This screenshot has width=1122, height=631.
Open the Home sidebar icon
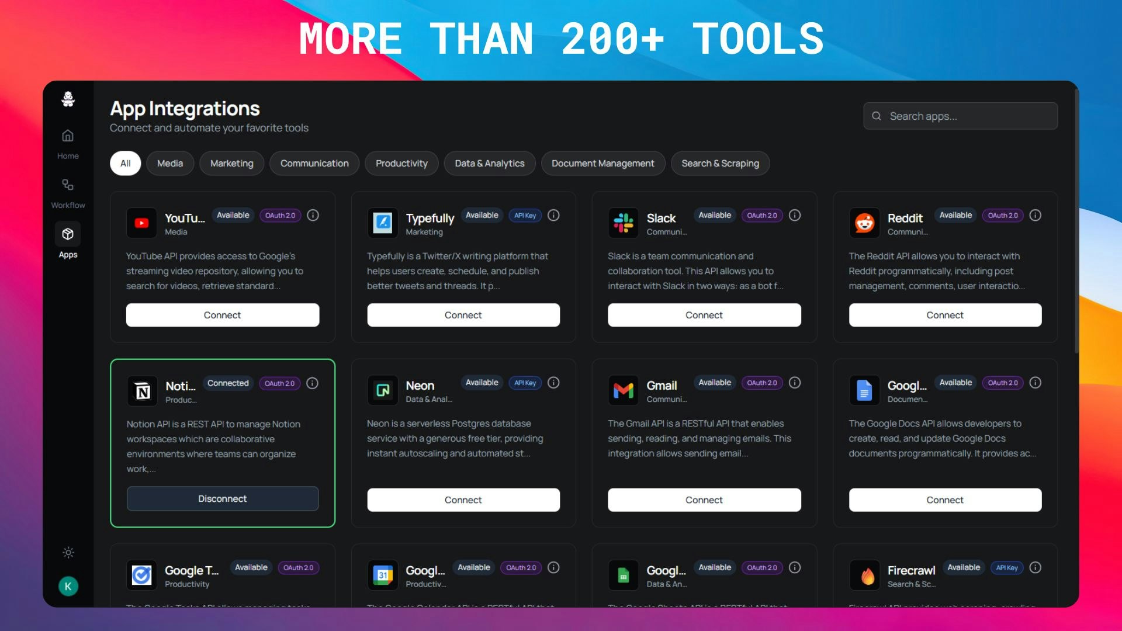[x=68, y=136]
